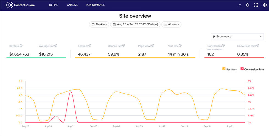Image resolution: width=269 pixels, height=136 pixels.
Task: Click the Sep 12 axis label
Action: (162, 126)
